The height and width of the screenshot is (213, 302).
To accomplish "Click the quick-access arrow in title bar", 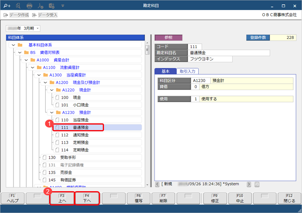I will (63, 6).
